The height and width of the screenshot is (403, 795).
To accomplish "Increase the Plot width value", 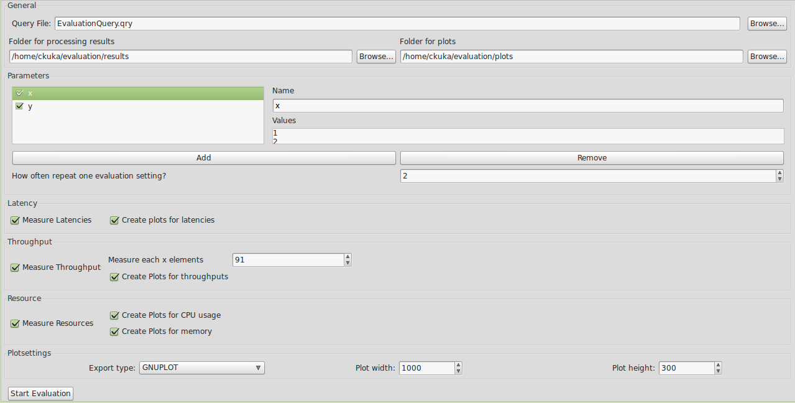I will (x=458, y=365).
